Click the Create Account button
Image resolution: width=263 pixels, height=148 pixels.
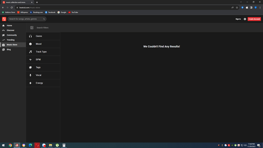[254, 19]
